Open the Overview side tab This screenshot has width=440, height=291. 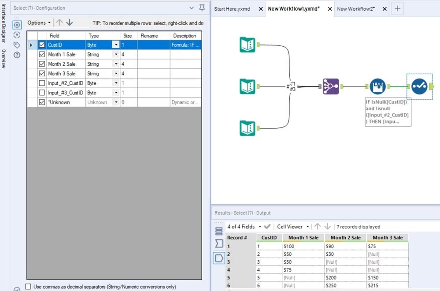coord(4,59)
